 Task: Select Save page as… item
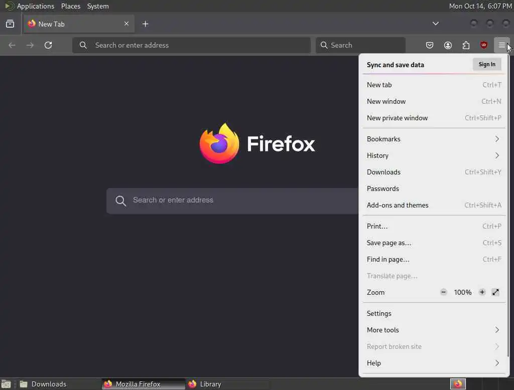coord(434,243)
